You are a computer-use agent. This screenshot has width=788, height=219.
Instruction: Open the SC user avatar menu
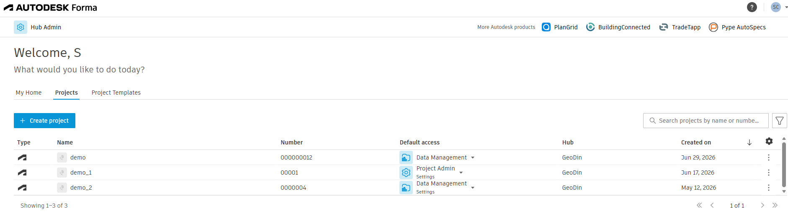coord(776,7)
